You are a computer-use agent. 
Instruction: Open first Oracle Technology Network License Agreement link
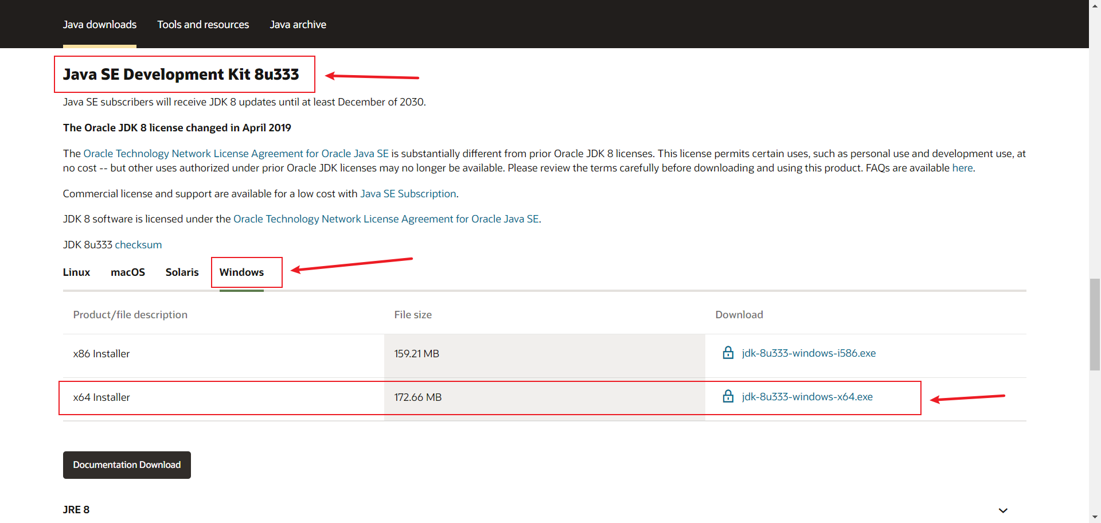[x=236, y=154]
